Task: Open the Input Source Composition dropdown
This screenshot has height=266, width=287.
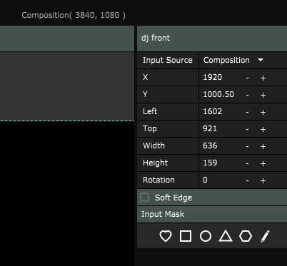Action: pos(243,60)
